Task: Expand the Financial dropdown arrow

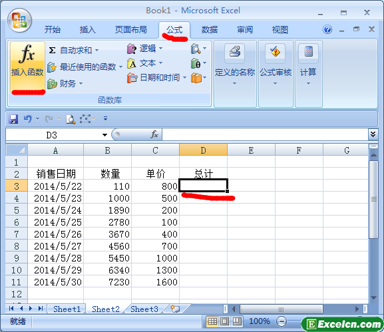Action: (x=81, y=84)
